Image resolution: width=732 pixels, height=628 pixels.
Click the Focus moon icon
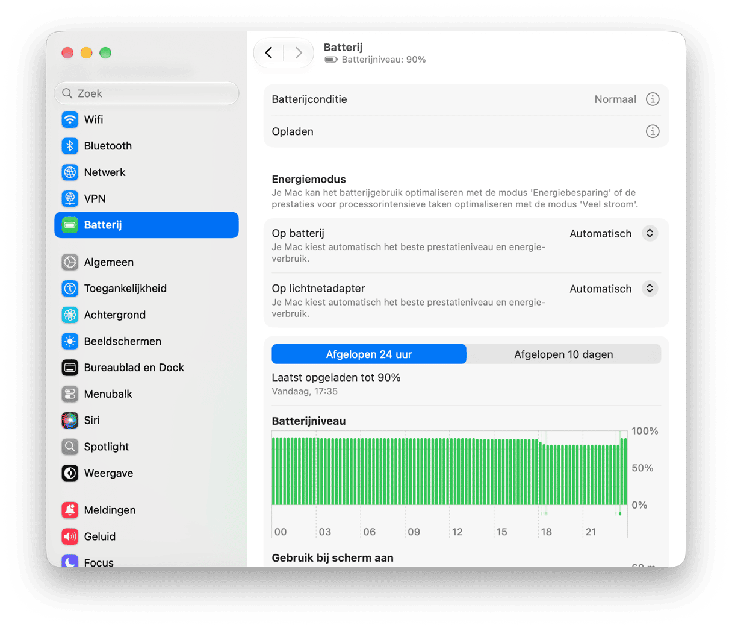point(70,561)
